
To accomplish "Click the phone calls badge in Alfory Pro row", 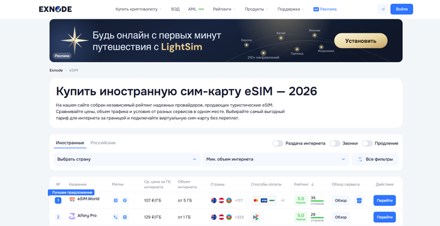I will (116, 217).
